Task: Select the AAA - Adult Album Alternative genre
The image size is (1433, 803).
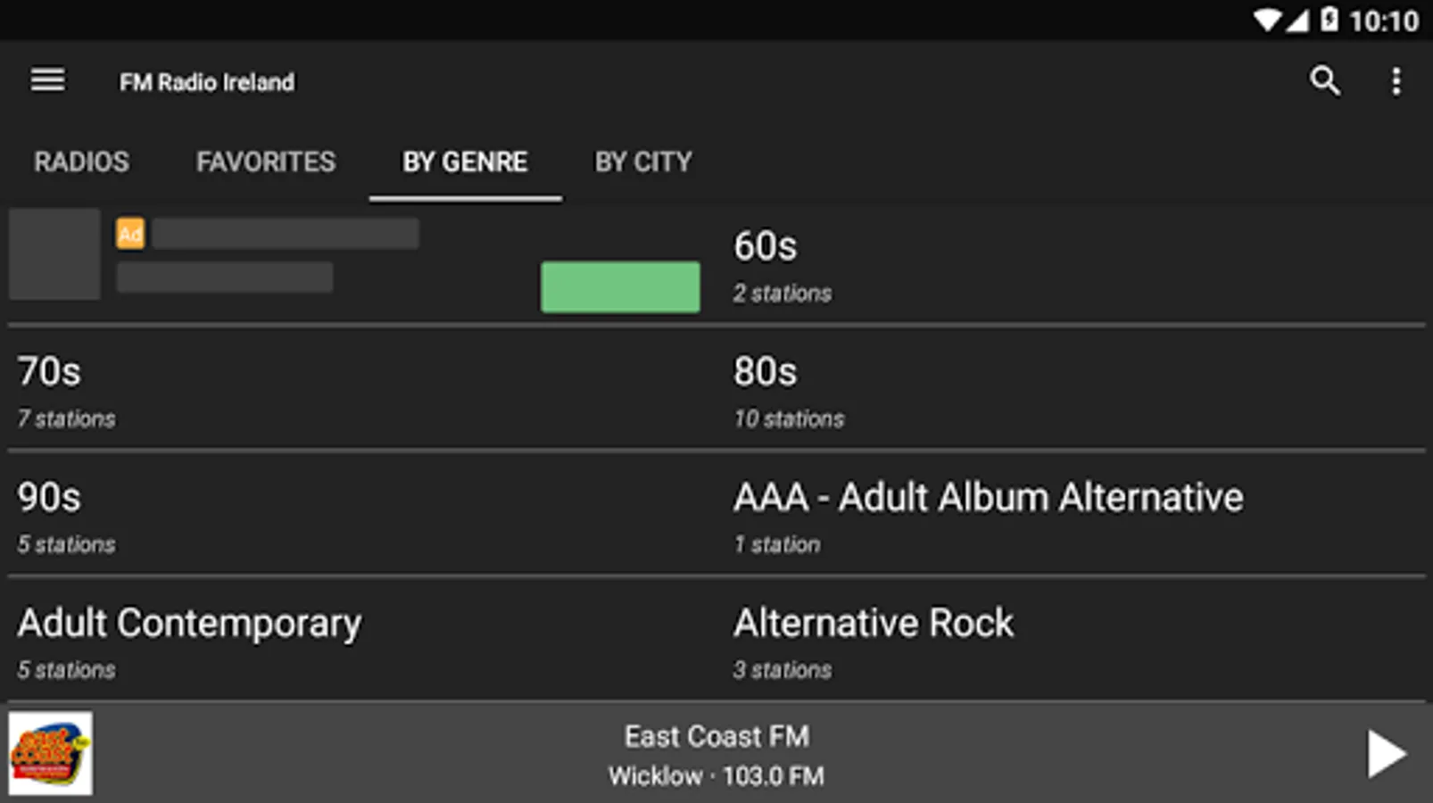Action: [x=1071, y=516]
